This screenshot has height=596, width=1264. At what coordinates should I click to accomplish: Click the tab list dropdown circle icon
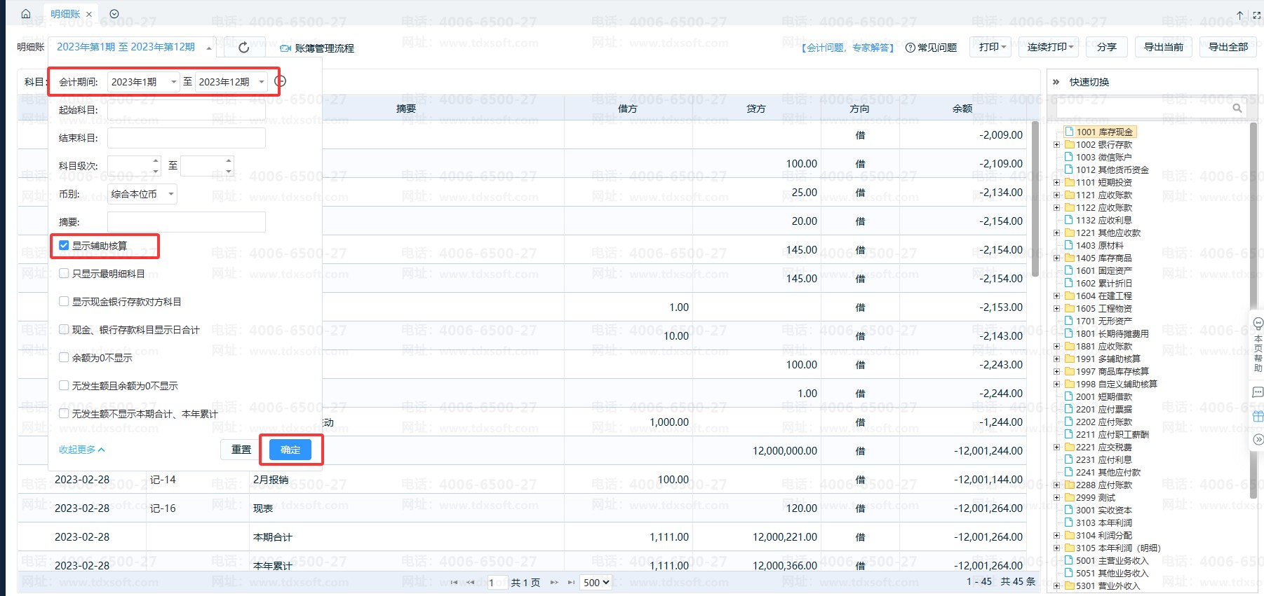114,14
